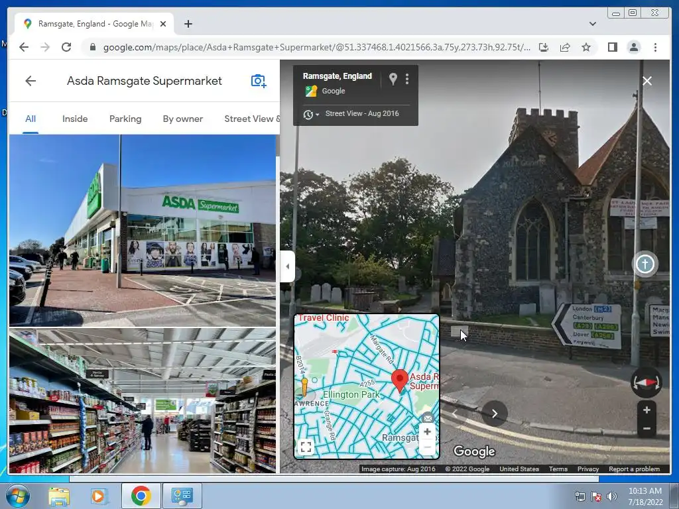
Task: Click the address bar URL
Action: coord(316,47)
